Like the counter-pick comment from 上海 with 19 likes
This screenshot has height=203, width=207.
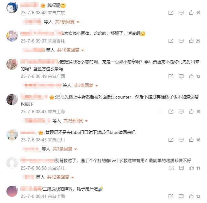[191, 112]
